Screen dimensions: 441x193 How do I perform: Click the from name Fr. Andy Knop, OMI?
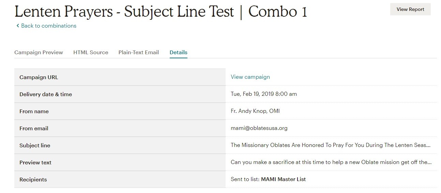click(x=255, y=111)
